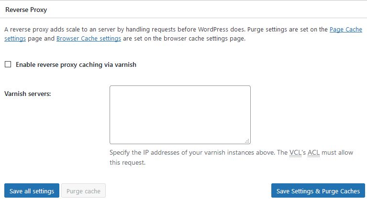Click the dotted-underlined ACL abbreviation
The image size is (367, 211).
coord(313,153)
